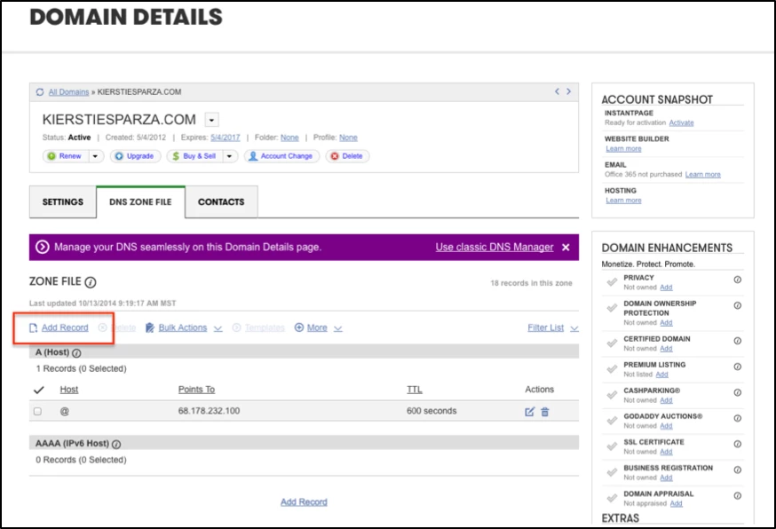This screenshot has height=529, width=776.
Task: Click the greyed Templates link
Action: pos(265,328)
